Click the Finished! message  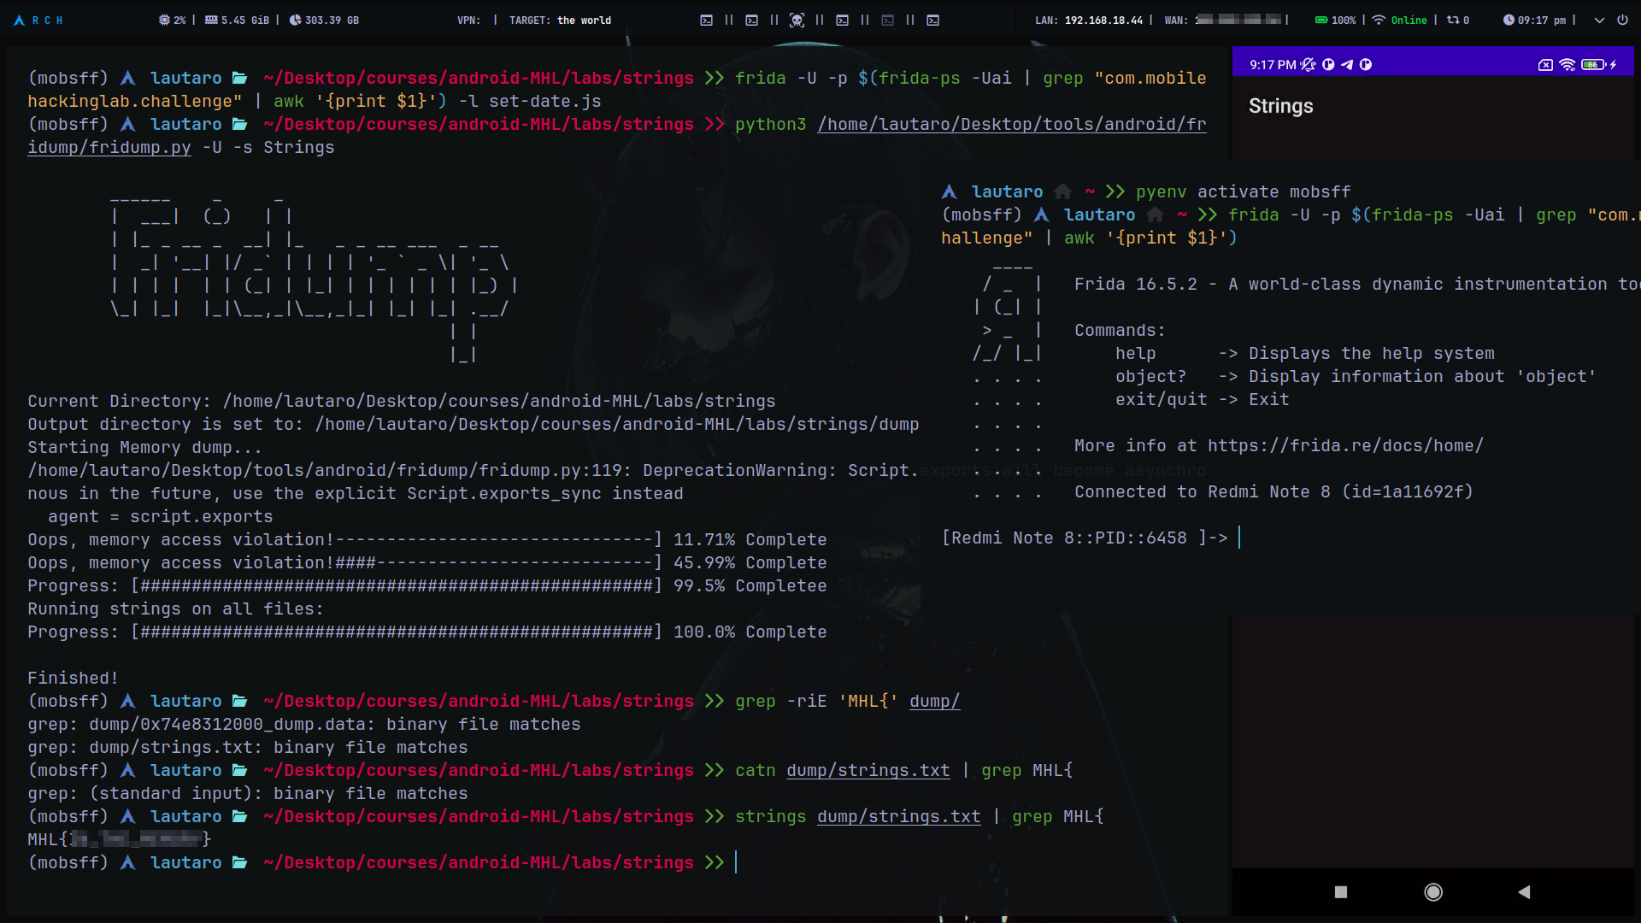tap(73, 678)
